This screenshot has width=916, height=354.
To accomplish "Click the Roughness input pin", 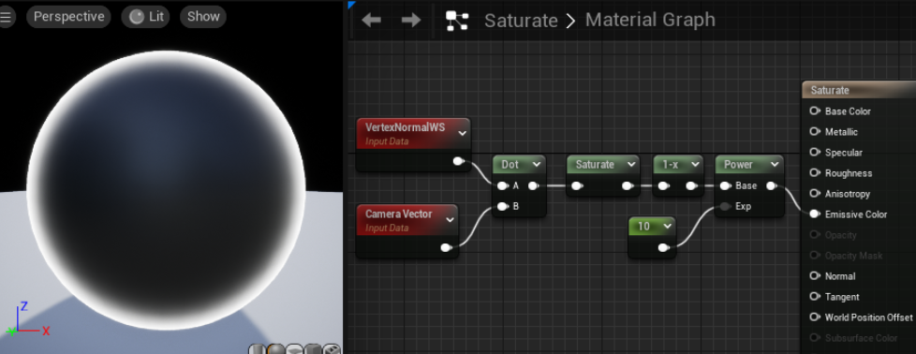I will click(814, 173).
